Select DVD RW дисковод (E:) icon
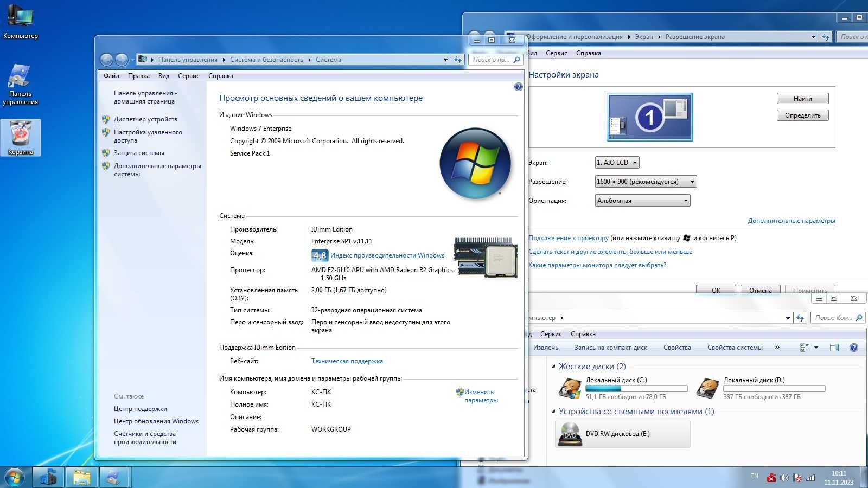The width and height of the screenshot is (868, 488). point(570,434)
